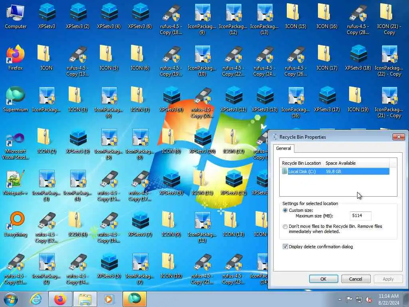Screen dimensions: 409x307
Task: Switch to Supermium on the taskbar
Action: click(x=134, y=299)
